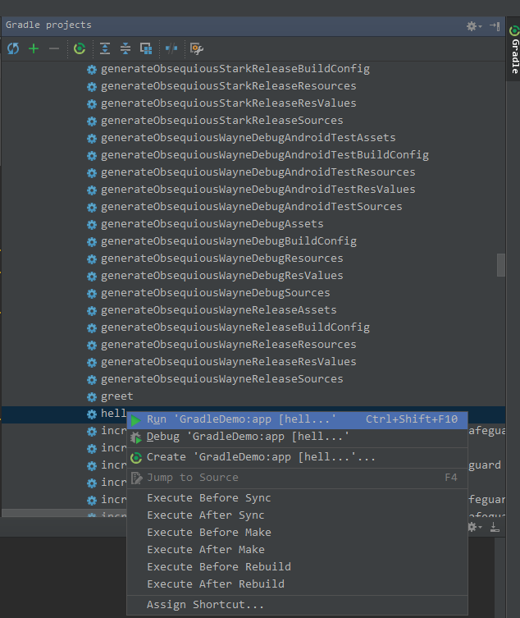Click the Expand All icon in toolbar
Image resolution: width=520 pixels, height=618 pixels.
(105, 48)
